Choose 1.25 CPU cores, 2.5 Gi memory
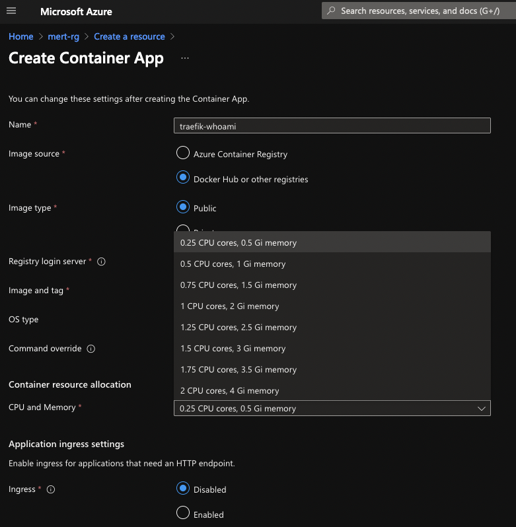The image size is (516, 527). [332, 328]
